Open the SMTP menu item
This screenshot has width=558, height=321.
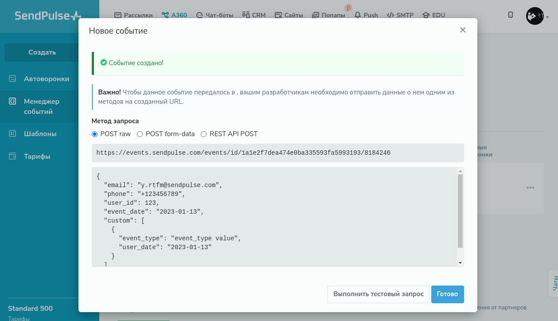coord(400,15)
